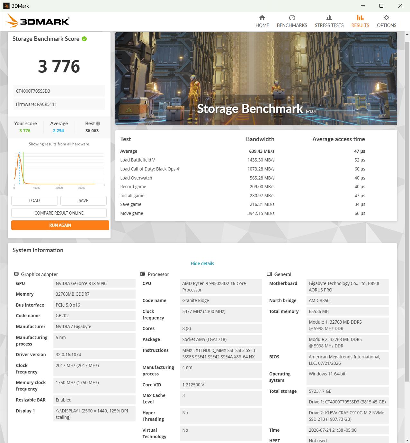410x443 pixels.
Task: Click the info icon next to Best
Action: 98,124
